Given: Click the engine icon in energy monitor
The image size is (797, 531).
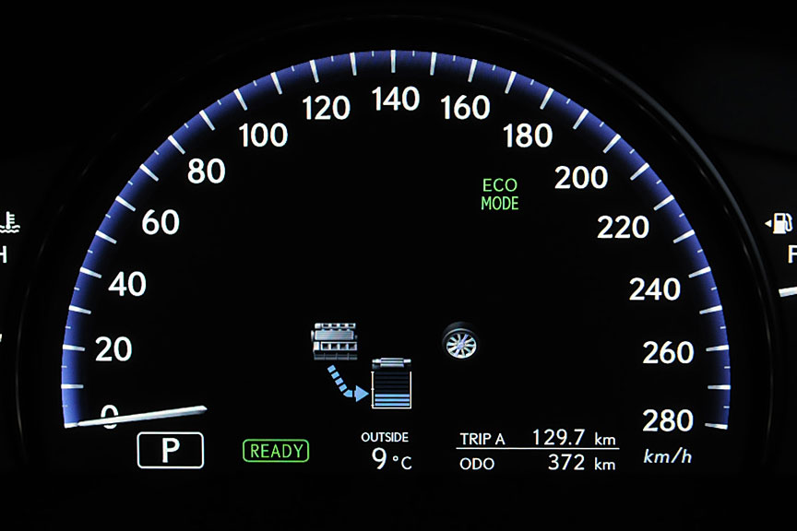Looking at the screenshot, I should [334, 340].
